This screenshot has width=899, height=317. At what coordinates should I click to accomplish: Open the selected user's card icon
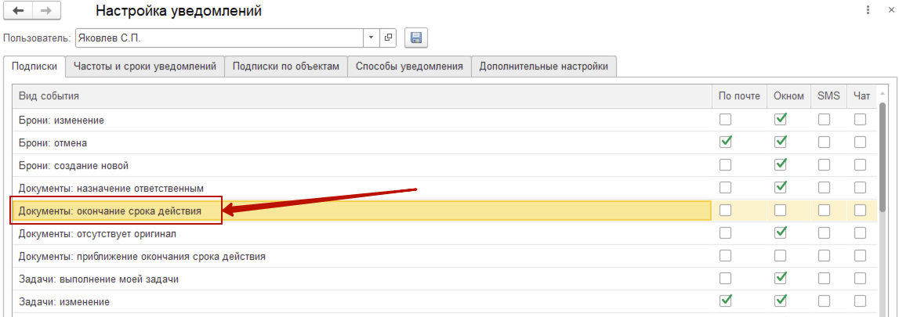coord(388,38)
